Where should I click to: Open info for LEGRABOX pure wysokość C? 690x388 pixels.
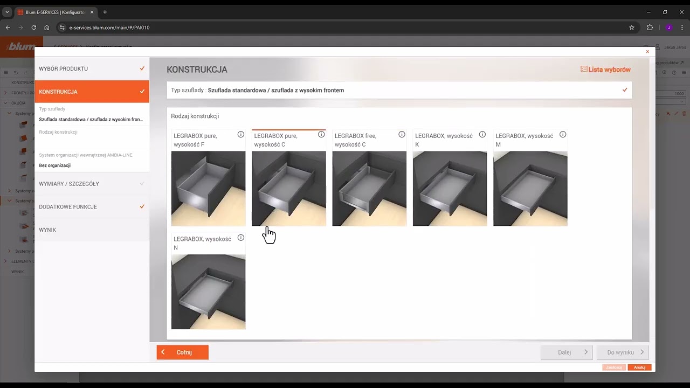point(321,134)
